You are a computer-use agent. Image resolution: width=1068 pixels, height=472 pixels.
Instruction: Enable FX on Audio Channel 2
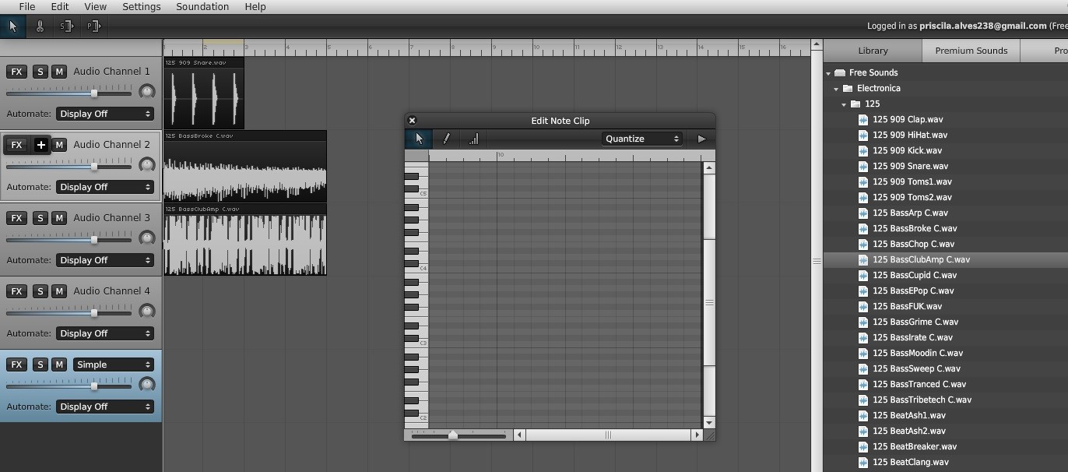[x=16, y=144]
